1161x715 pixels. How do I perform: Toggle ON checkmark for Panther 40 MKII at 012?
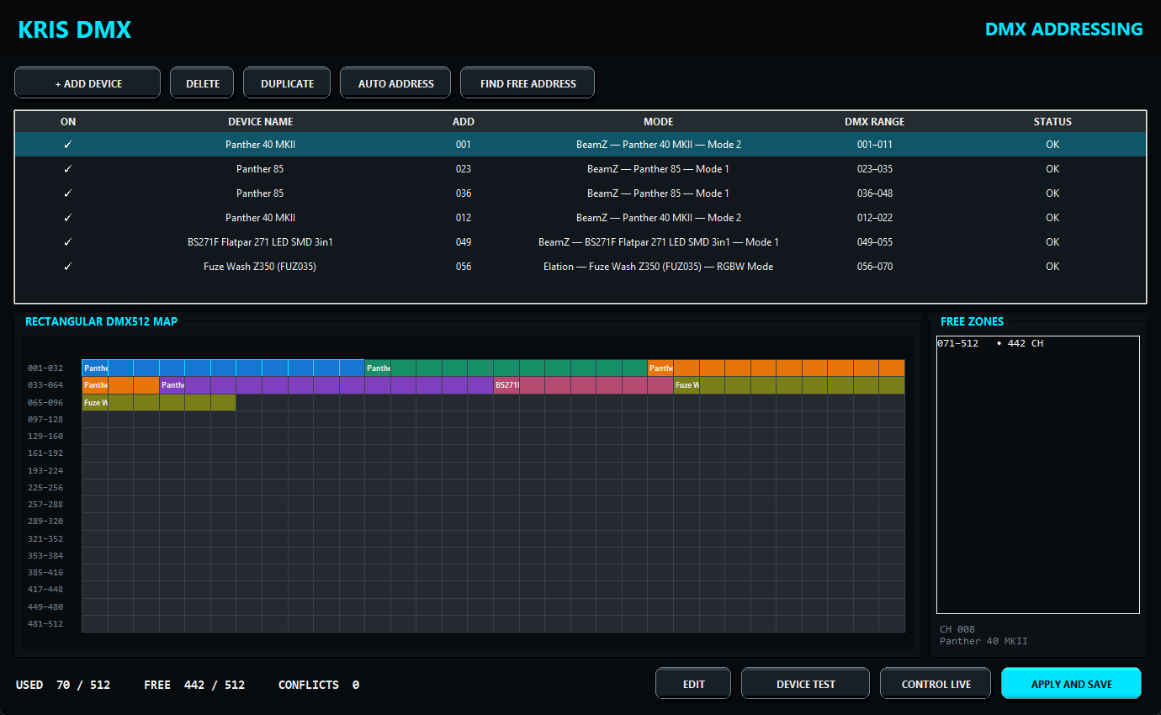point(68,218)
